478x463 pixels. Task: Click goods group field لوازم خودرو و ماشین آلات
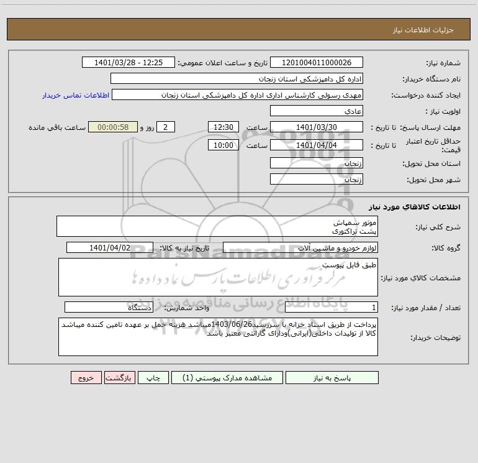(x=300, y=247)
